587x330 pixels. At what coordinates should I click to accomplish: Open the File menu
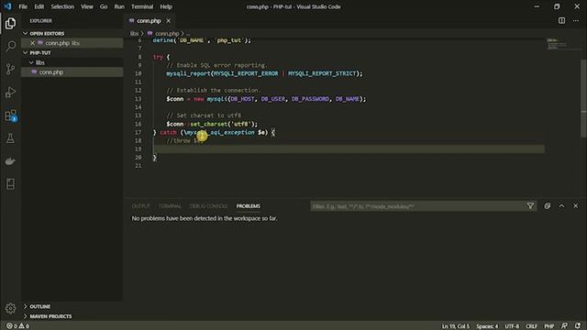pyautogui.click(x=23, y=6)
